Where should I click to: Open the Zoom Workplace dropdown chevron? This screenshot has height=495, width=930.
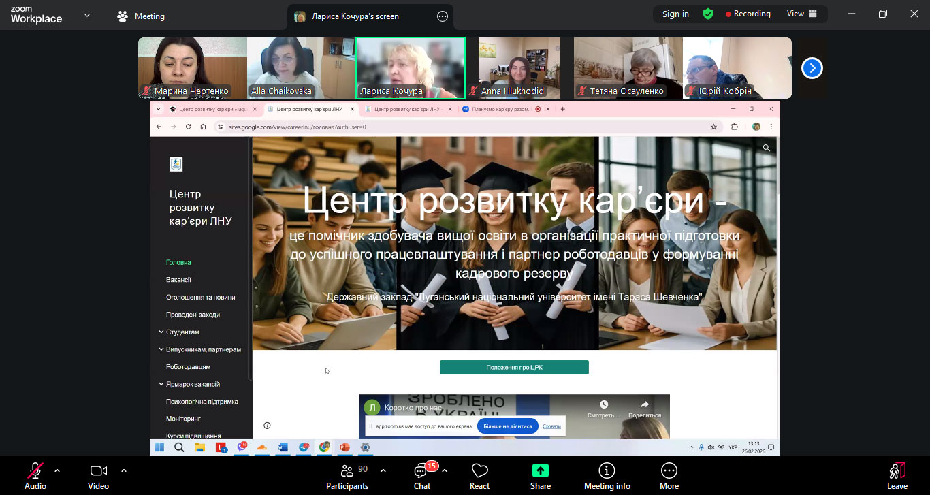(87, 15)
